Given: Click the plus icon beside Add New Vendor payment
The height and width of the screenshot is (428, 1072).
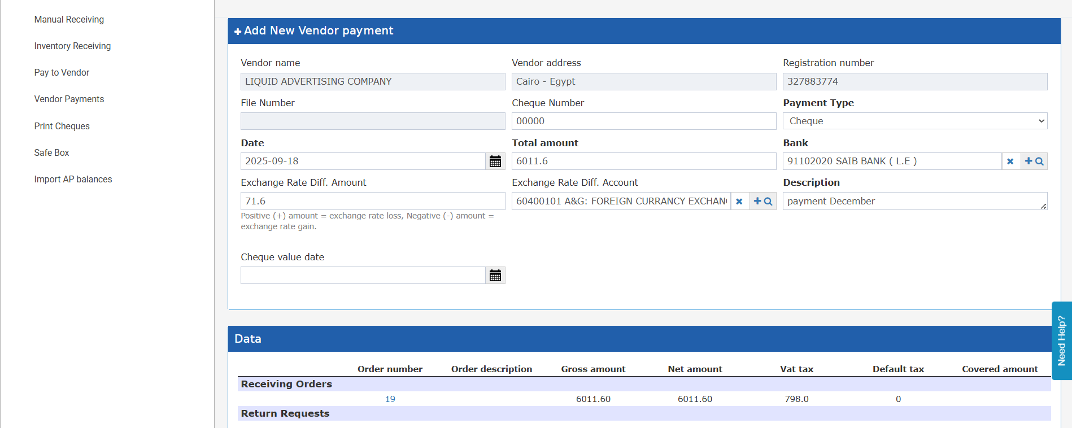Looking at the screenshot, I should [238, 32].
